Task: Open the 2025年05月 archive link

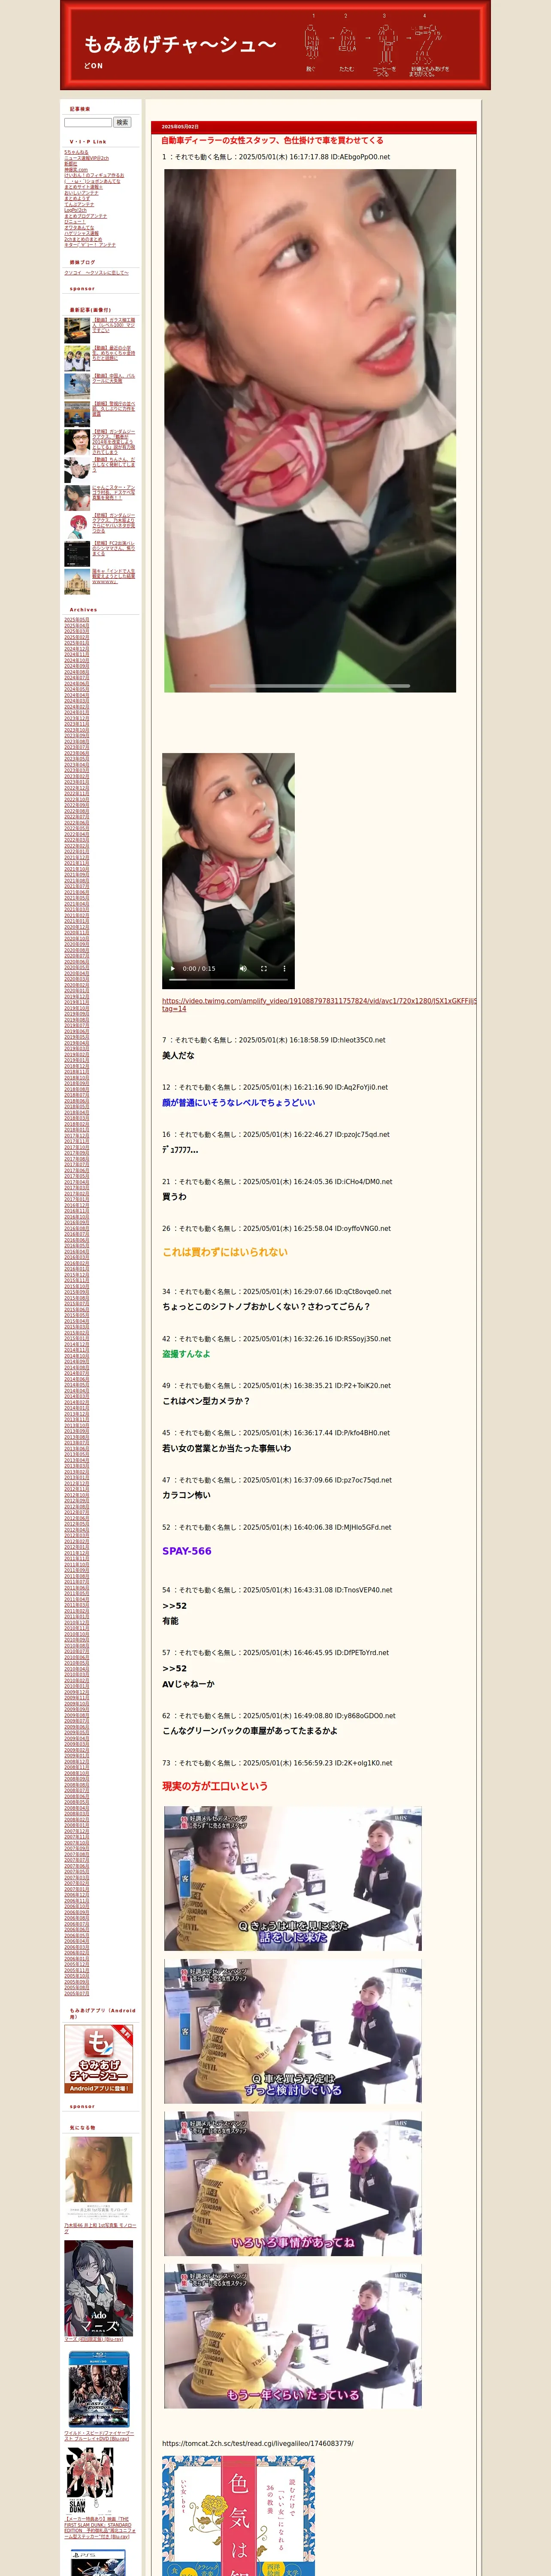Action: tap(76, 619)
